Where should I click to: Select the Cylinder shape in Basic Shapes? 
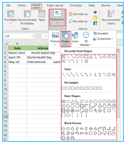coord(109,106)
